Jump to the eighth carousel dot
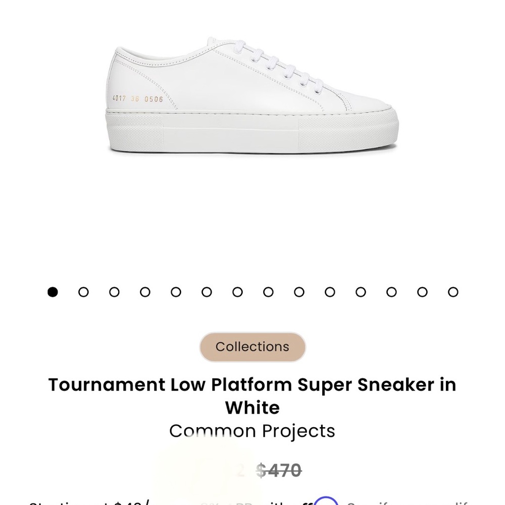This screenshot has width=505, height=505. [268, 292]
